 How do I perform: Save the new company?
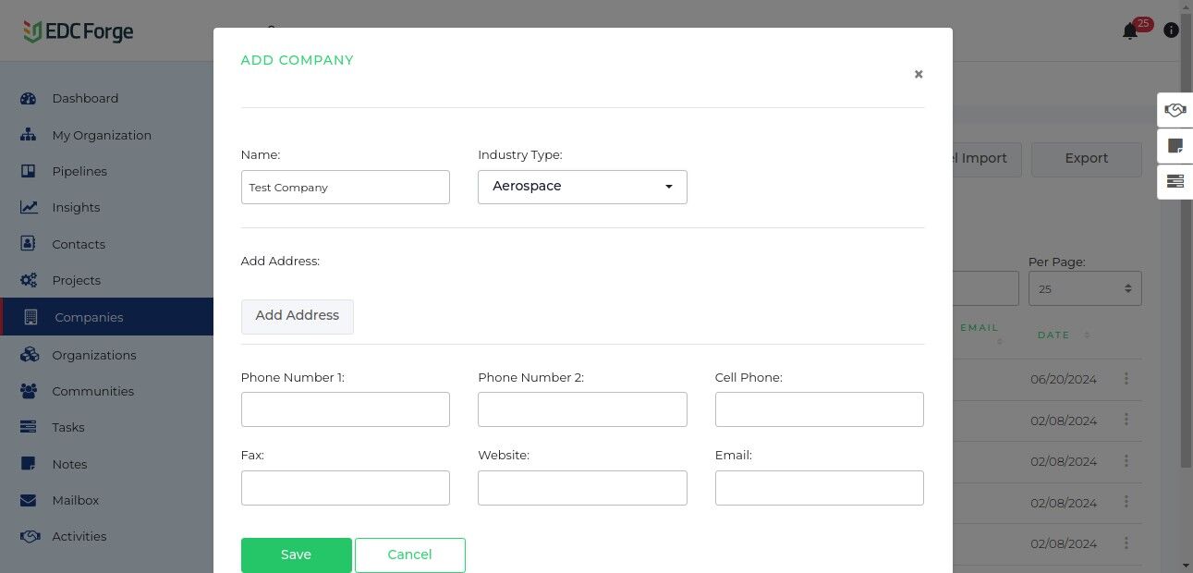296,555
